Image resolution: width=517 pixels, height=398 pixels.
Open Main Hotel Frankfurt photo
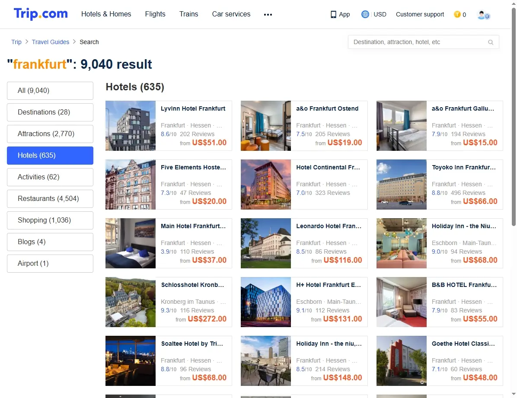click(x=131, y=243)
